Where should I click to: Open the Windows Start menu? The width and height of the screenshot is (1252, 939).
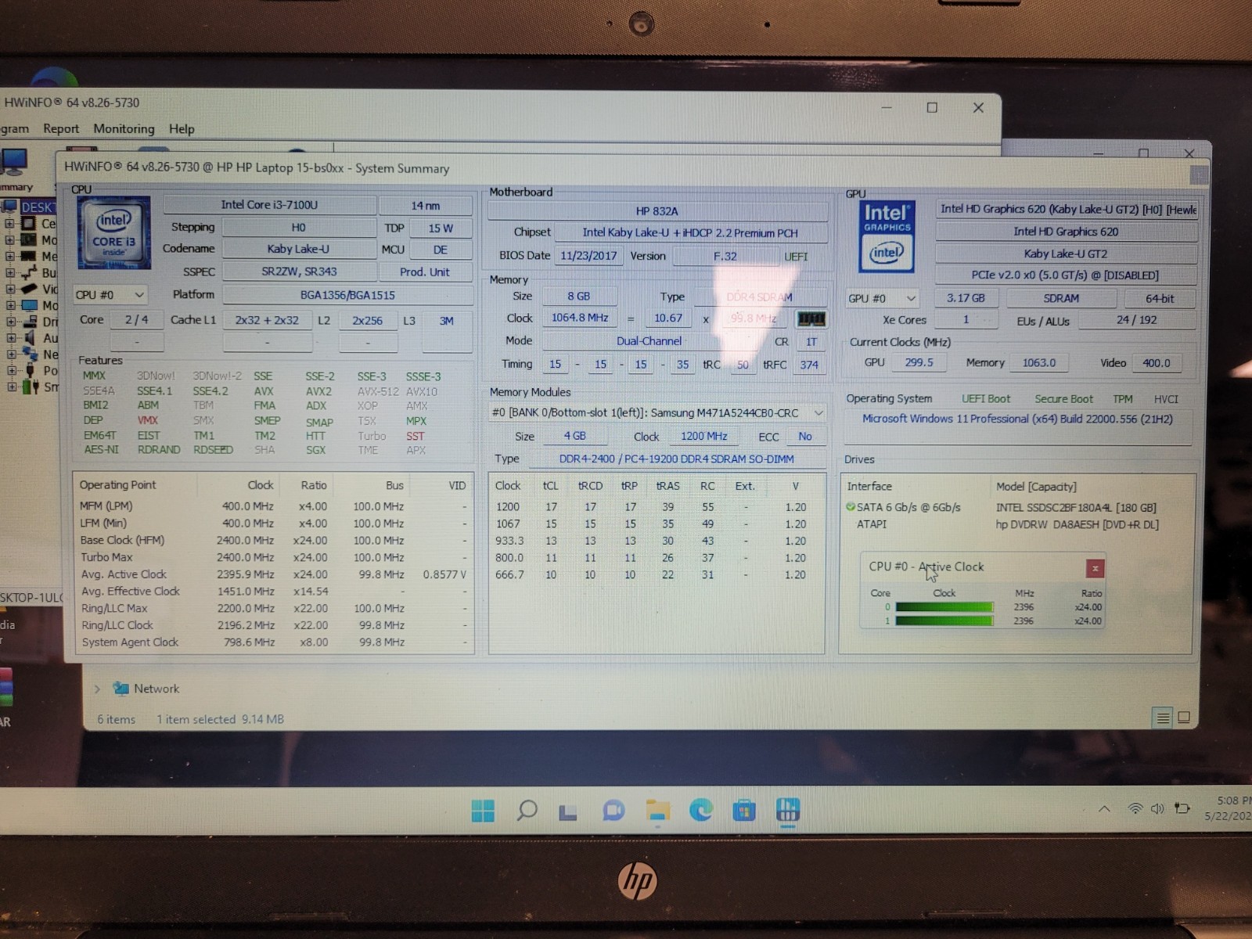[x=483, y=811]
